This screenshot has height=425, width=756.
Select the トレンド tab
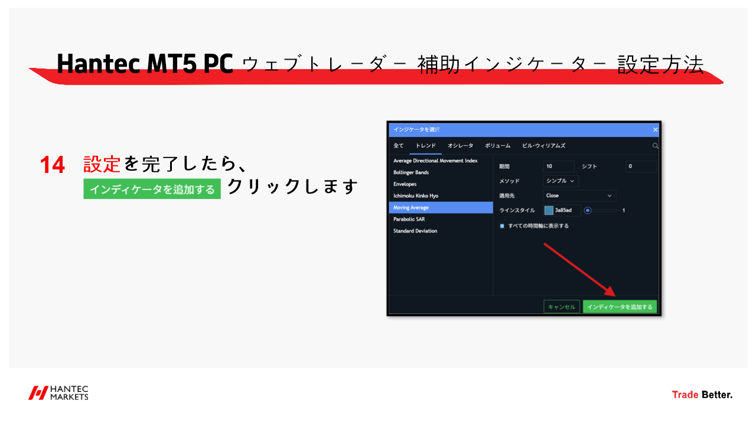(x=425, y=146)
